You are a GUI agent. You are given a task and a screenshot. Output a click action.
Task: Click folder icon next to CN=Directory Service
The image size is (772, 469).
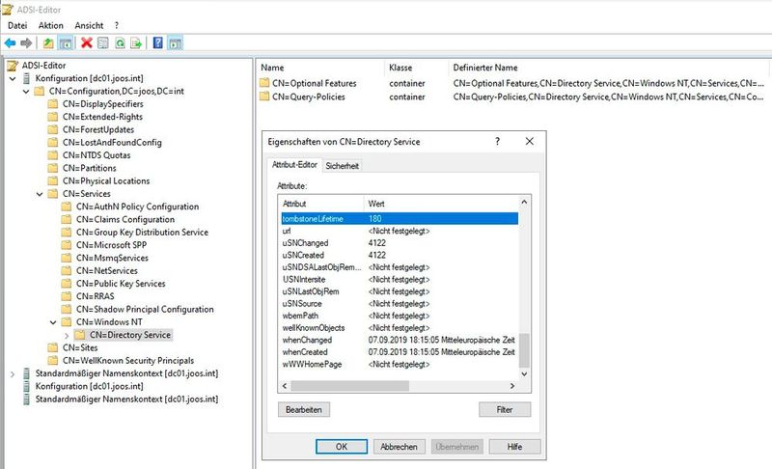pyautogui.click(x=80, y=335)
